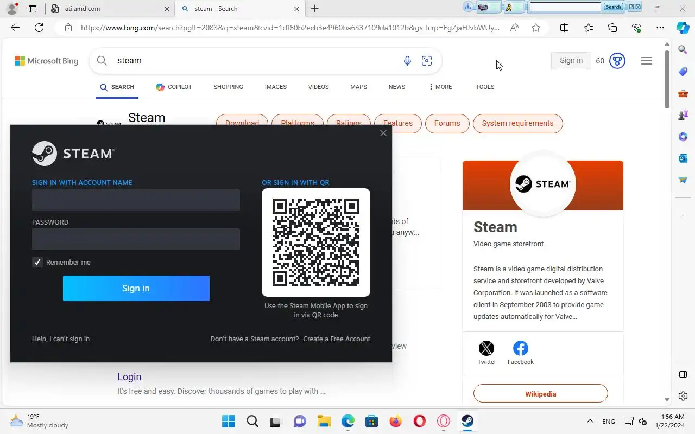Click the Microsoft Bing logo
The image size is (695, 434).
[47, 61]
